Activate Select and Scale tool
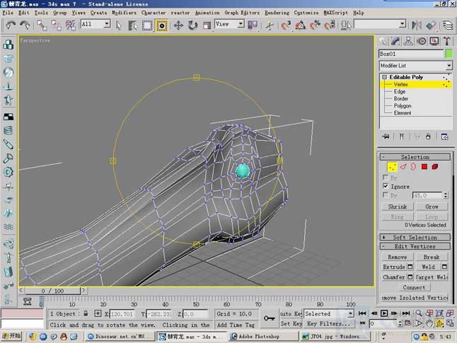Viewport: 457px width, 343px height. coord(207,25)
